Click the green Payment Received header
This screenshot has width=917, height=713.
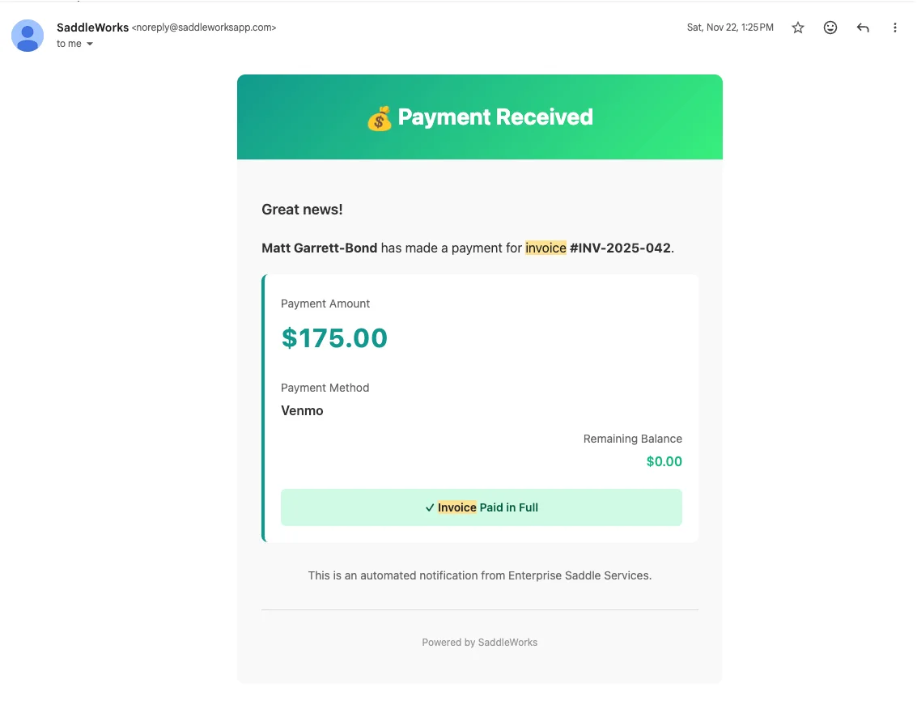[x=480, y=117]
